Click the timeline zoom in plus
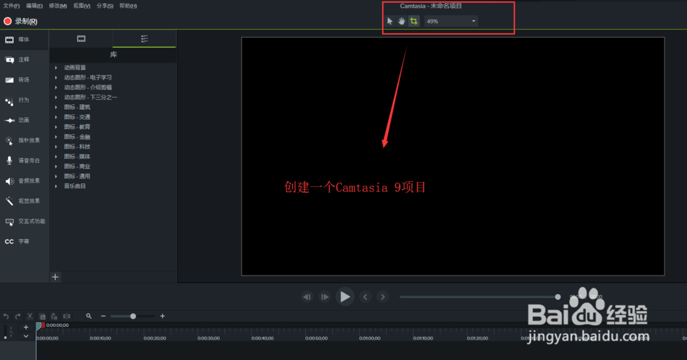Image resolution: width=687 pixels, height=360 pixels. (x=163, y=316)
